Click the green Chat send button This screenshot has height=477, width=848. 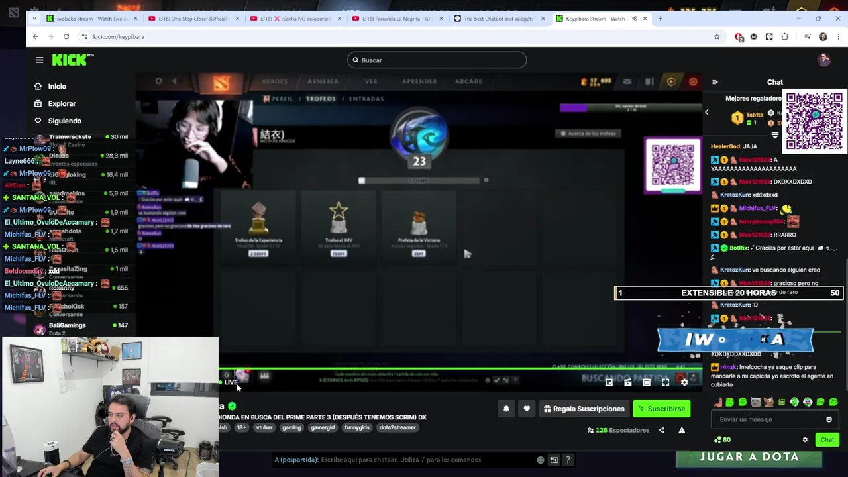pyautogui.click(x=827, y=440)
